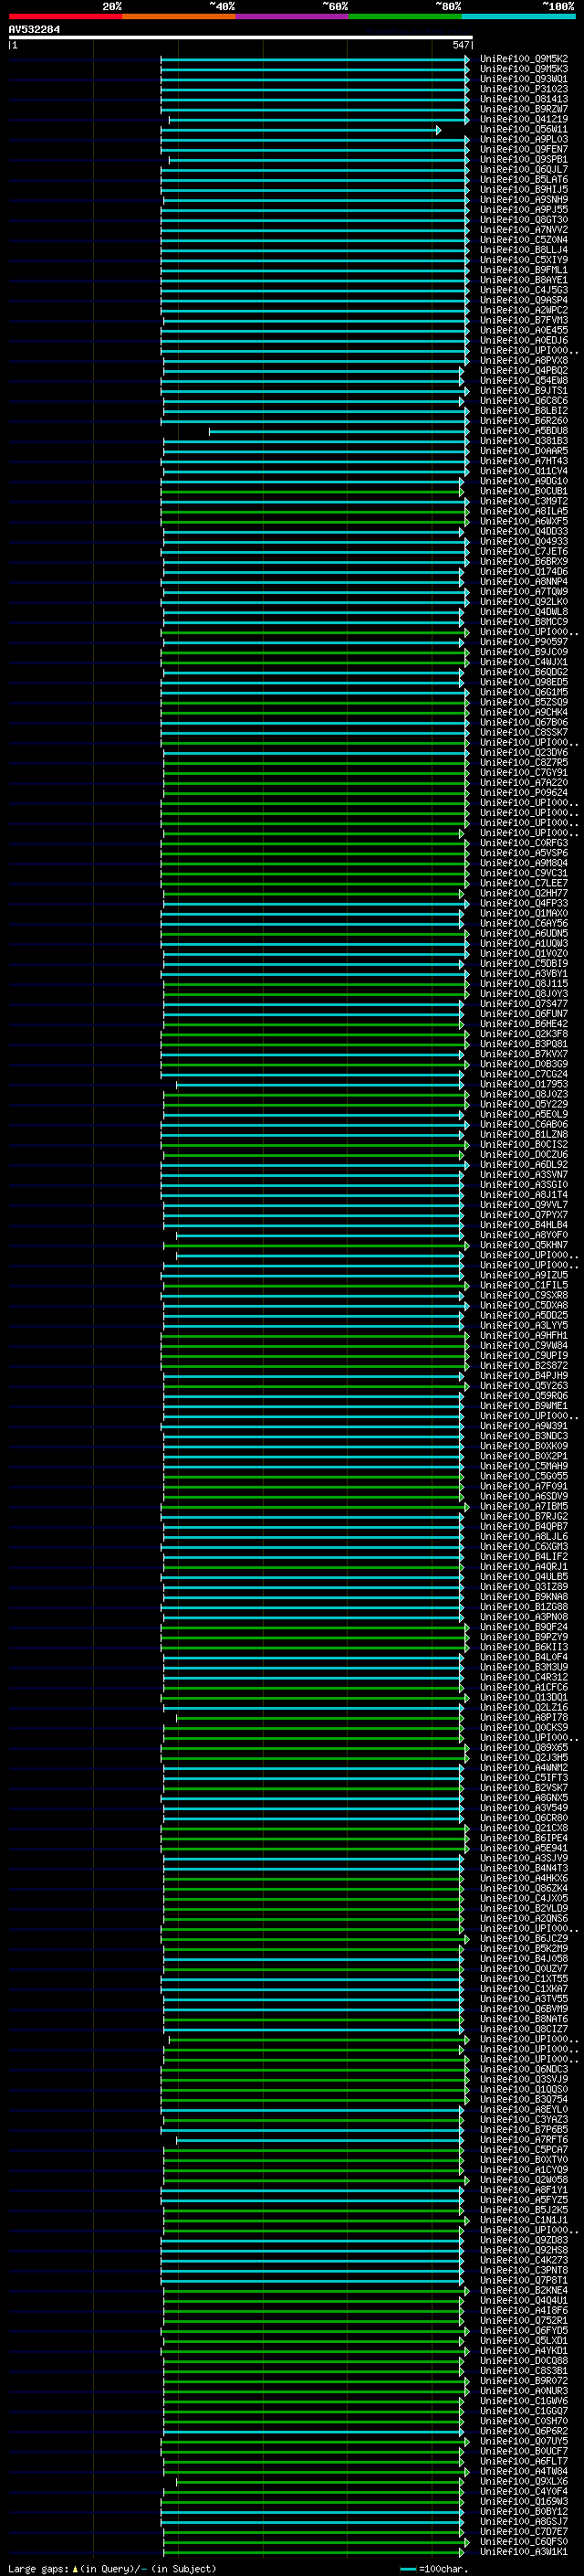Click the label UniRef100_C5MAH9
The width and height of the screenshot is (584, 2576).
click(524, 1466)
